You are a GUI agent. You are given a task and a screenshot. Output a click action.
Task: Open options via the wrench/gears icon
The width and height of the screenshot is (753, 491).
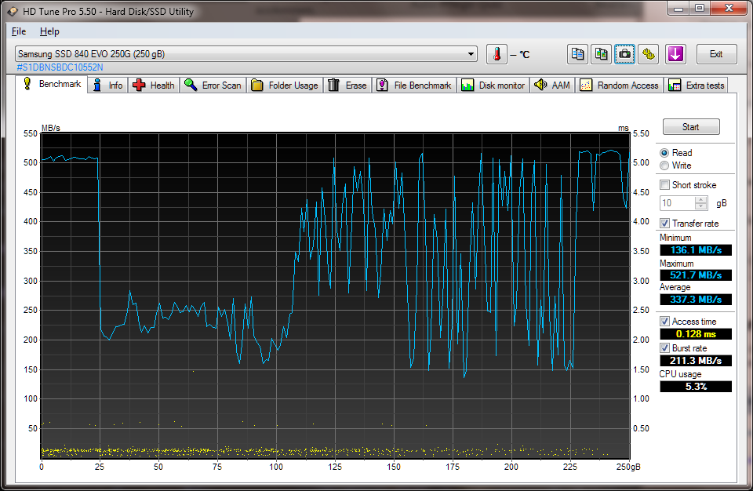[x=649, y=54]
